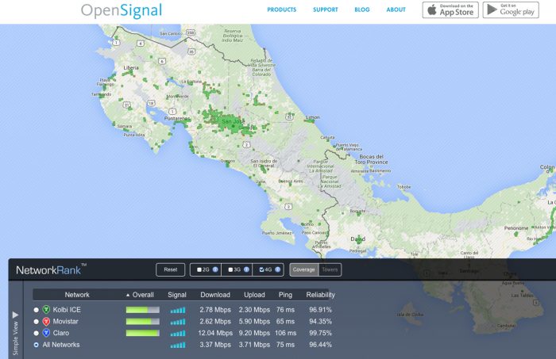556x359 pixels.
Task: Click the green Kolbi ICE network icon
Action: [x=46, y=310]
